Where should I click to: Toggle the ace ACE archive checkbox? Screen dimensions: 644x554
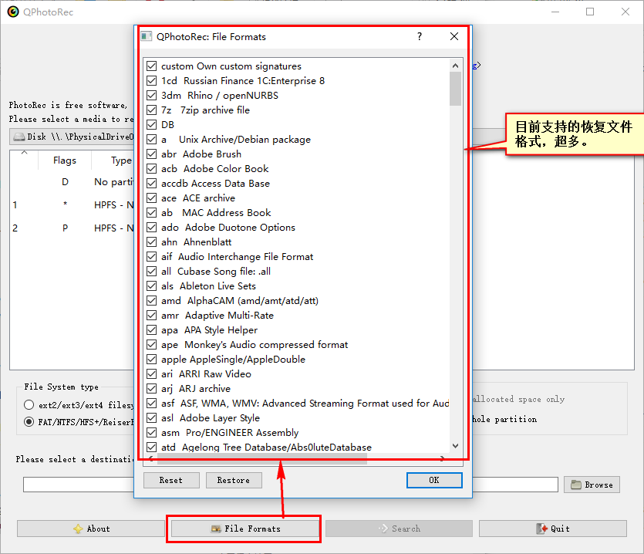[152, 198]
